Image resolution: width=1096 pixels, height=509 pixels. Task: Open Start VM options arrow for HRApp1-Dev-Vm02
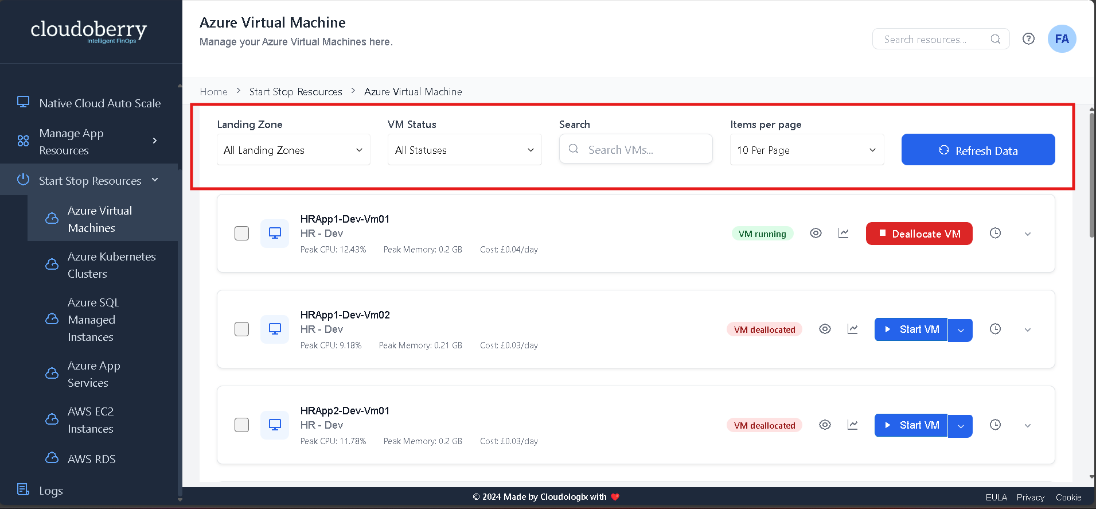point(961,330)
